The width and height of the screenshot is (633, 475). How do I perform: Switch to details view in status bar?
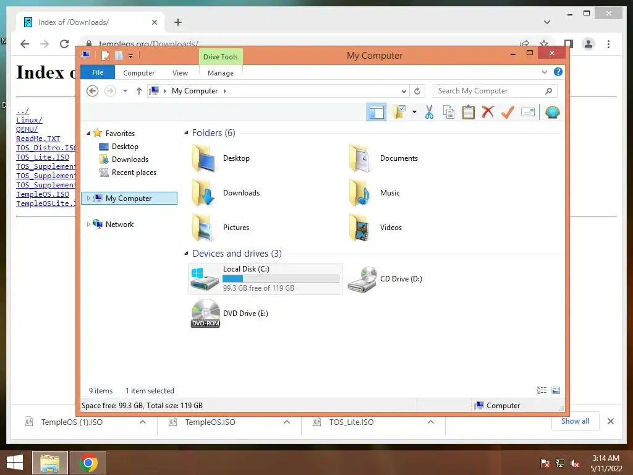[542, 390]
